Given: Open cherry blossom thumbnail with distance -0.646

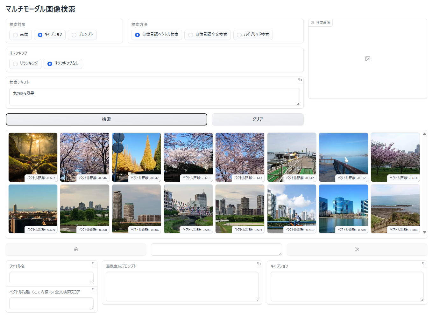Looking at the screenshot, I should pos(85,157).
